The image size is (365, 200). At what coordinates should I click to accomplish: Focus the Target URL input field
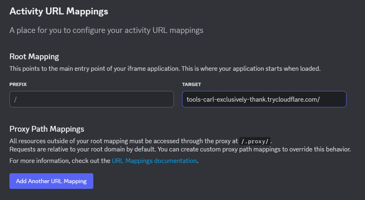pyautogui.click(x=264, y=99)
